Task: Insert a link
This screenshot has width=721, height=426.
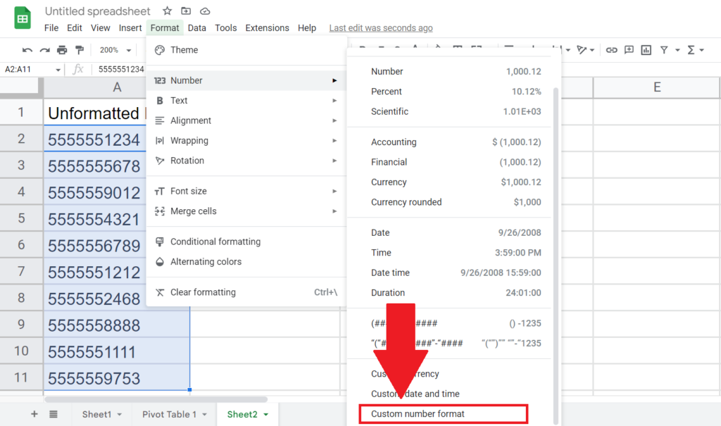Action: pos(611,50)
